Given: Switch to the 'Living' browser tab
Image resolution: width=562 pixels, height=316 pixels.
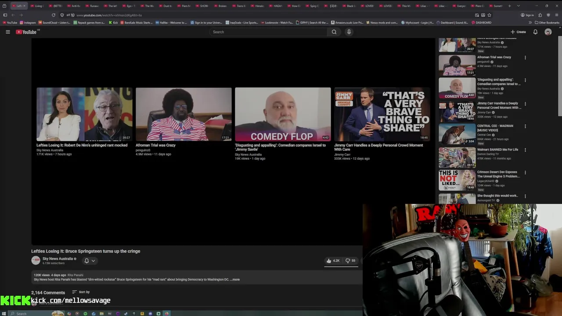Looking at the screenshot, I should click(x=37, y=6).
